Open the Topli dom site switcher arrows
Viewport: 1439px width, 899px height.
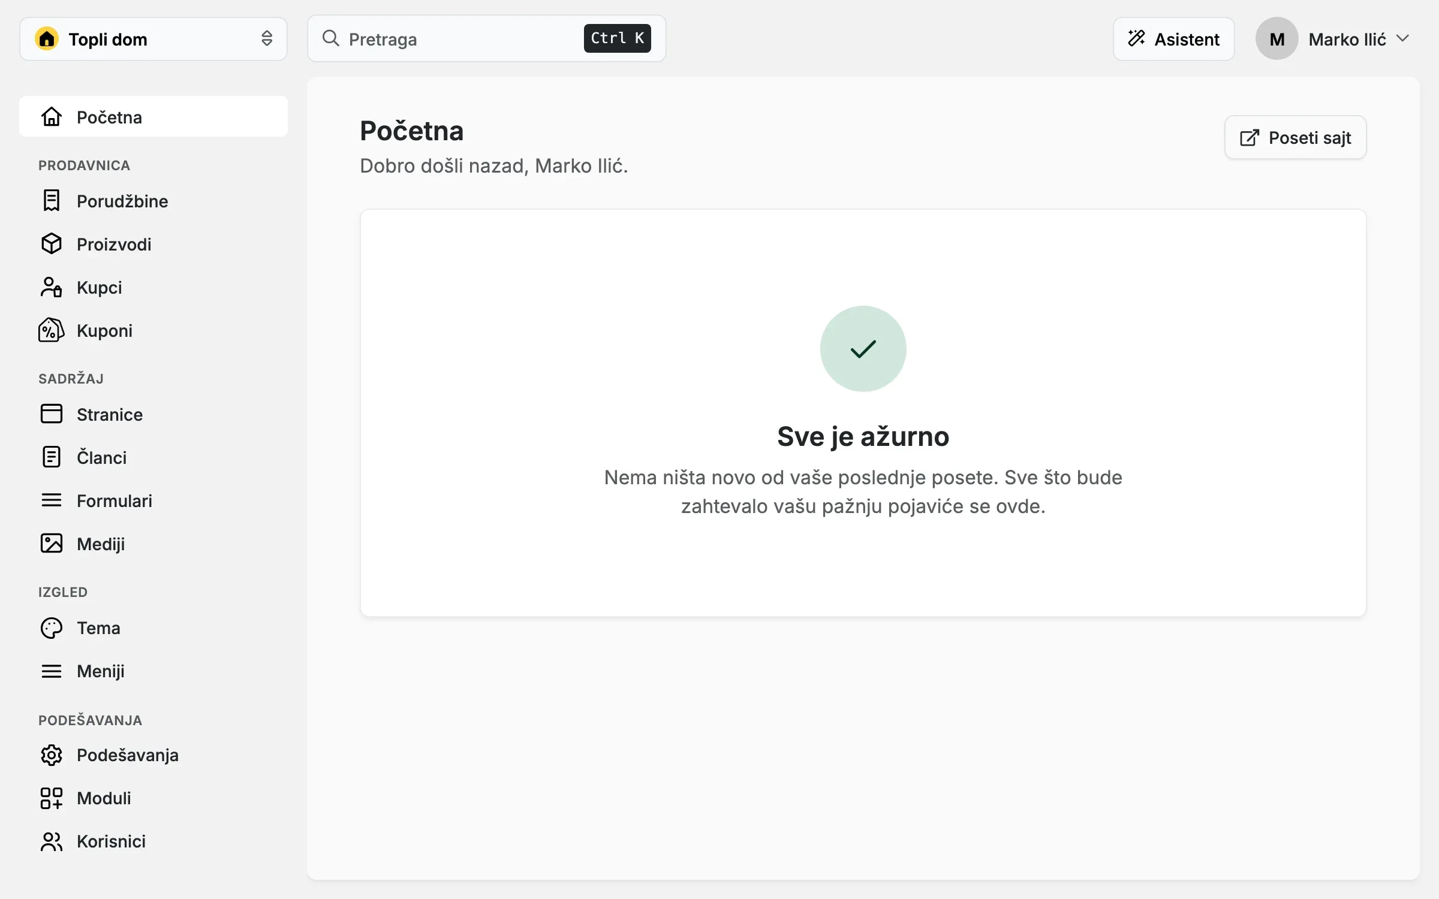pos(267,38)
